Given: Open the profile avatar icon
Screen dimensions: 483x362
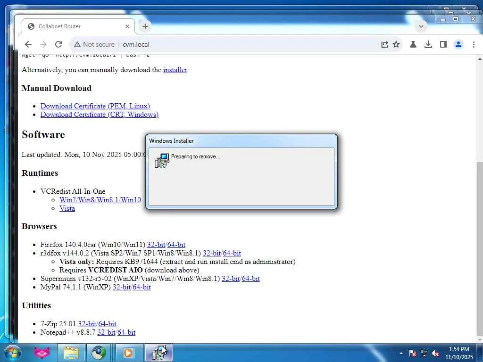Looking at the screenshot, I should (x=458, y=44).
